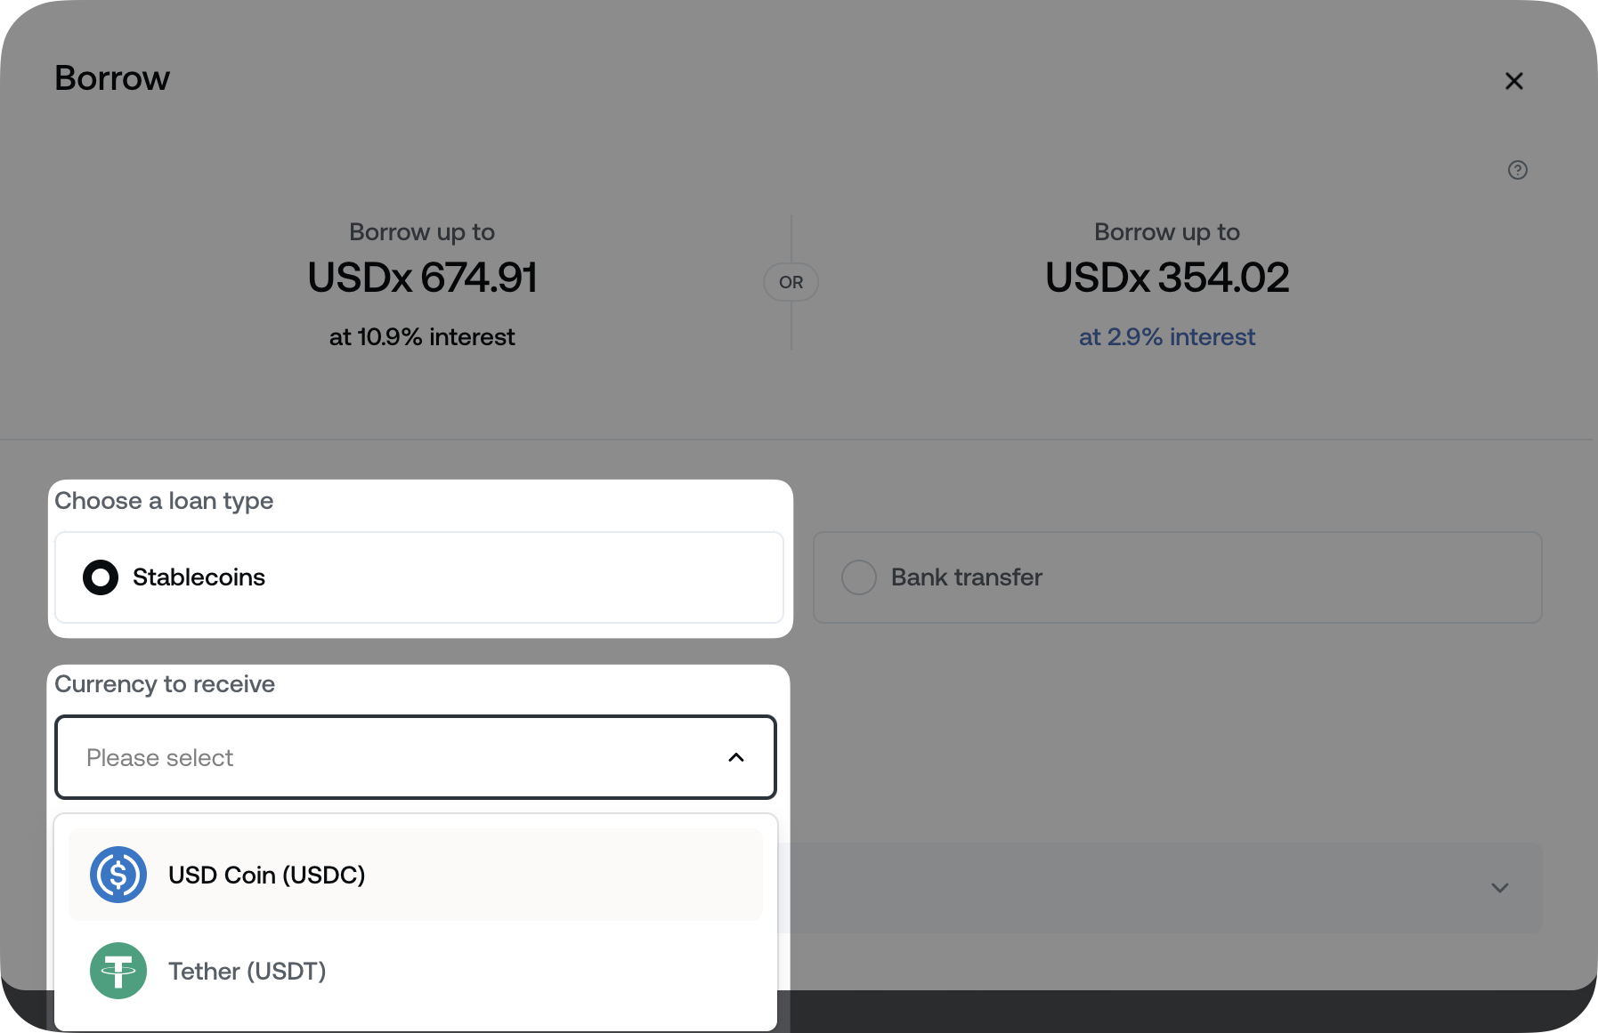Screen dimensions: 1598x1033
Task: Click the Borrow dialog title
Action: (x=112, y=78)
